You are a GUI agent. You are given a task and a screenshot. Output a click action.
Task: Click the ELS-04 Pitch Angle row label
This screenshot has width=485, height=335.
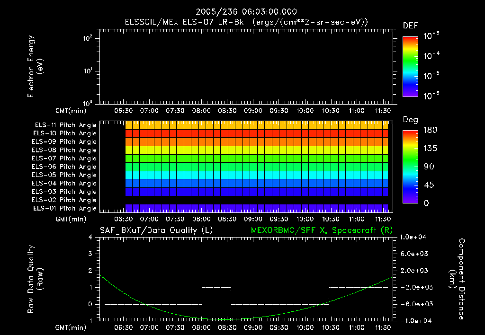64,184
